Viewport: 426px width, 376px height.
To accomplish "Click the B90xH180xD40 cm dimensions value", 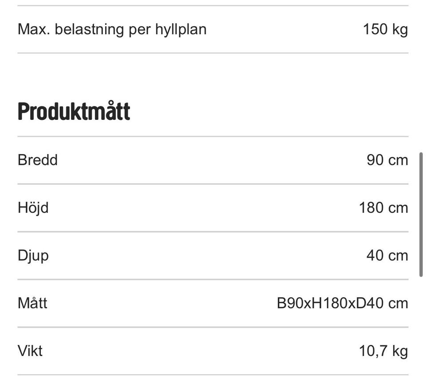I will point(342,303).
